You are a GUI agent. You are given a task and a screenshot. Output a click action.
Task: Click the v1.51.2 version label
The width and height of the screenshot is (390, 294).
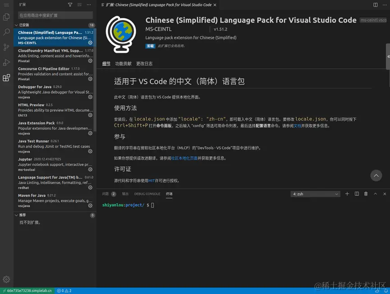pyautogui.click(x=220, y=29)
